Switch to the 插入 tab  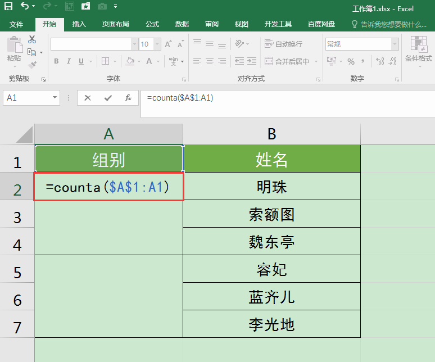[x=79, y=24]
